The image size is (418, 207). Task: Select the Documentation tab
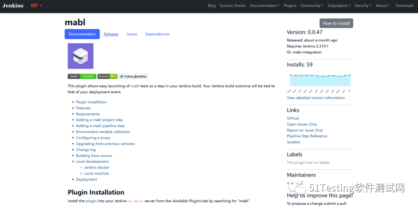(82, 34)
